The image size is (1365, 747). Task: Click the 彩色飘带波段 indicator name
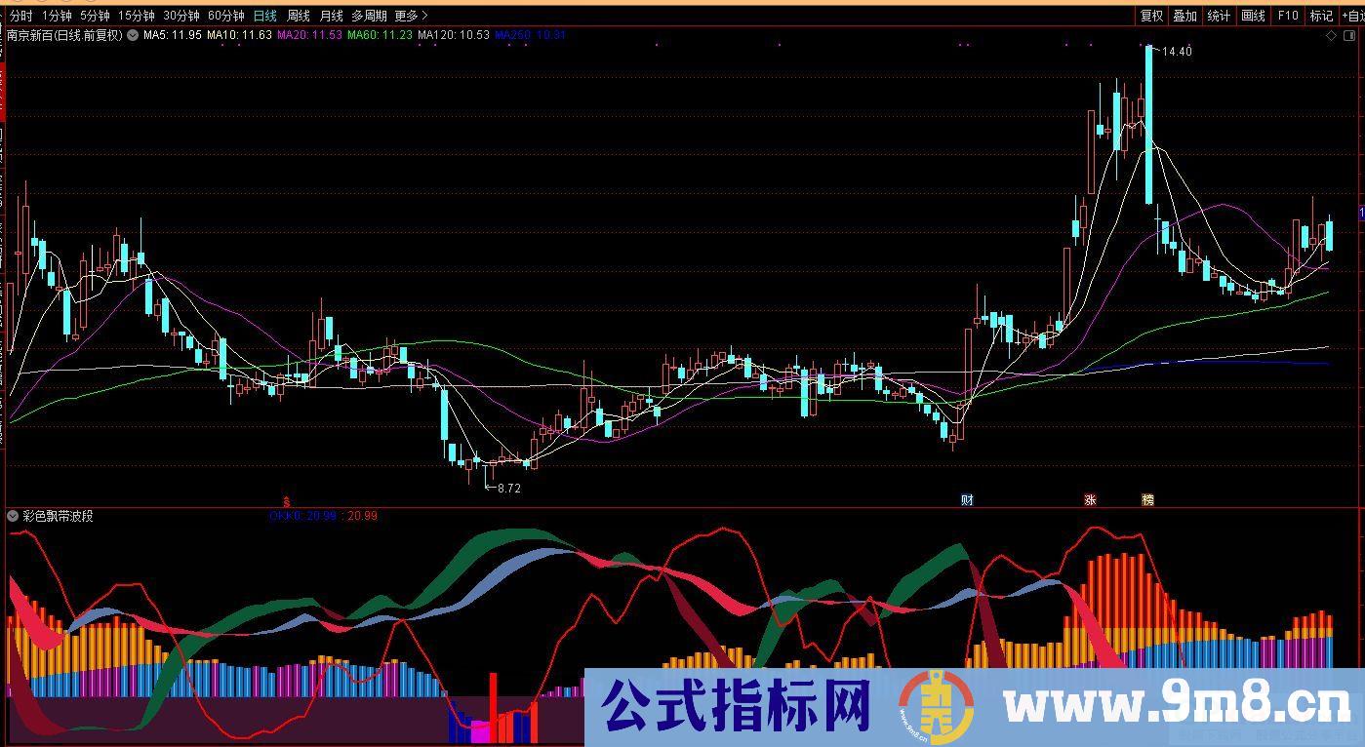[x=58, y=516]
